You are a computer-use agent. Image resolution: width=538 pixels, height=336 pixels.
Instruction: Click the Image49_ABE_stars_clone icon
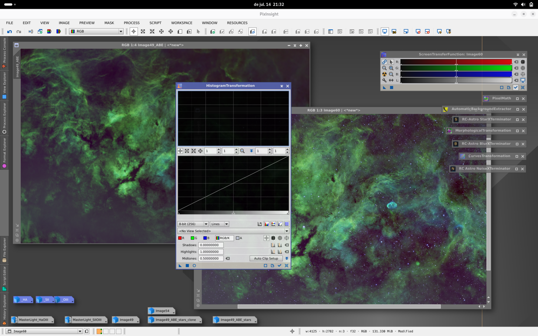click(x=175, y=320)
